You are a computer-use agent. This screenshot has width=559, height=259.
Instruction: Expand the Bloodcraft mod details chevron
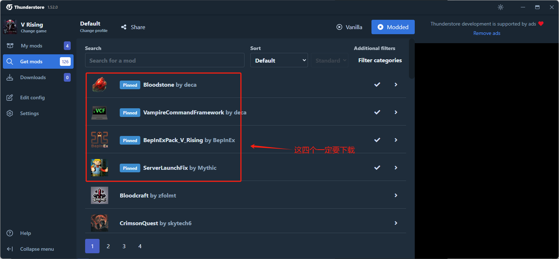[396, 195]
